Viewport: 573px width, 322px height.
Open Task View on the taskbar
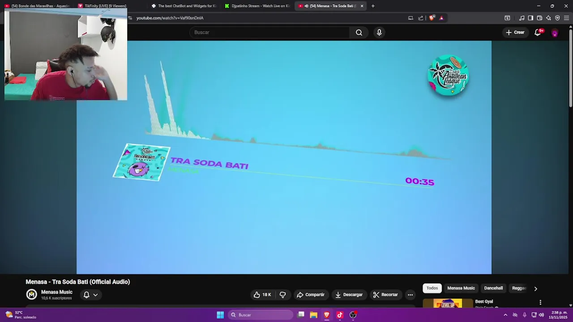coord(301,315)
